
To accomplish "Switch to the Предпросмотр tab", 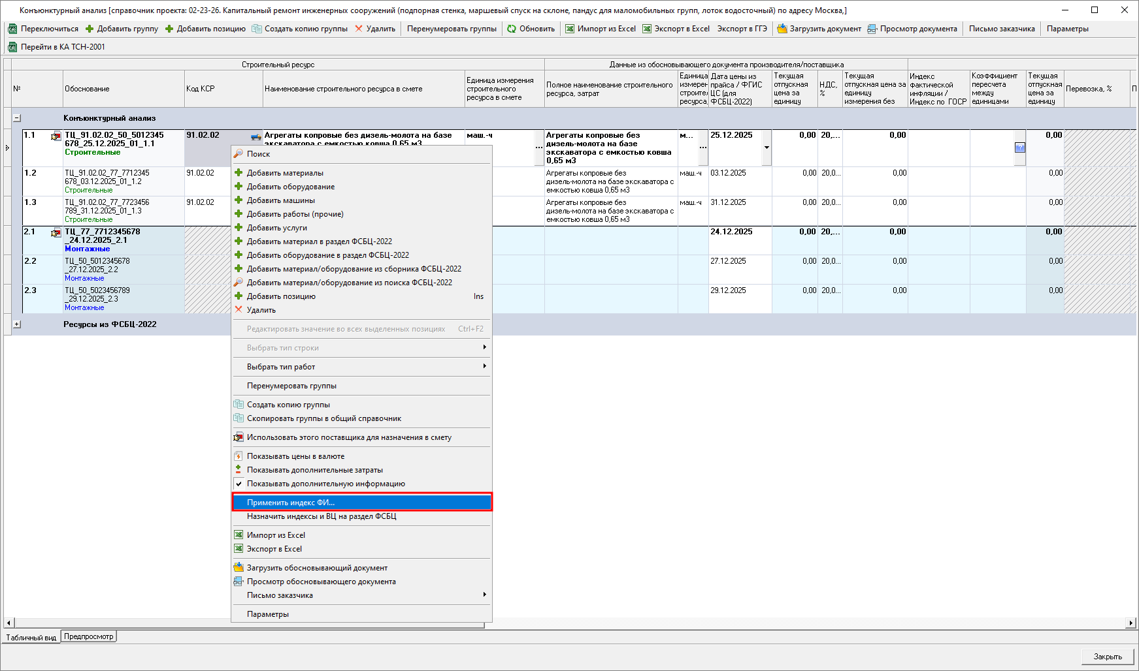I will (89, 636).
